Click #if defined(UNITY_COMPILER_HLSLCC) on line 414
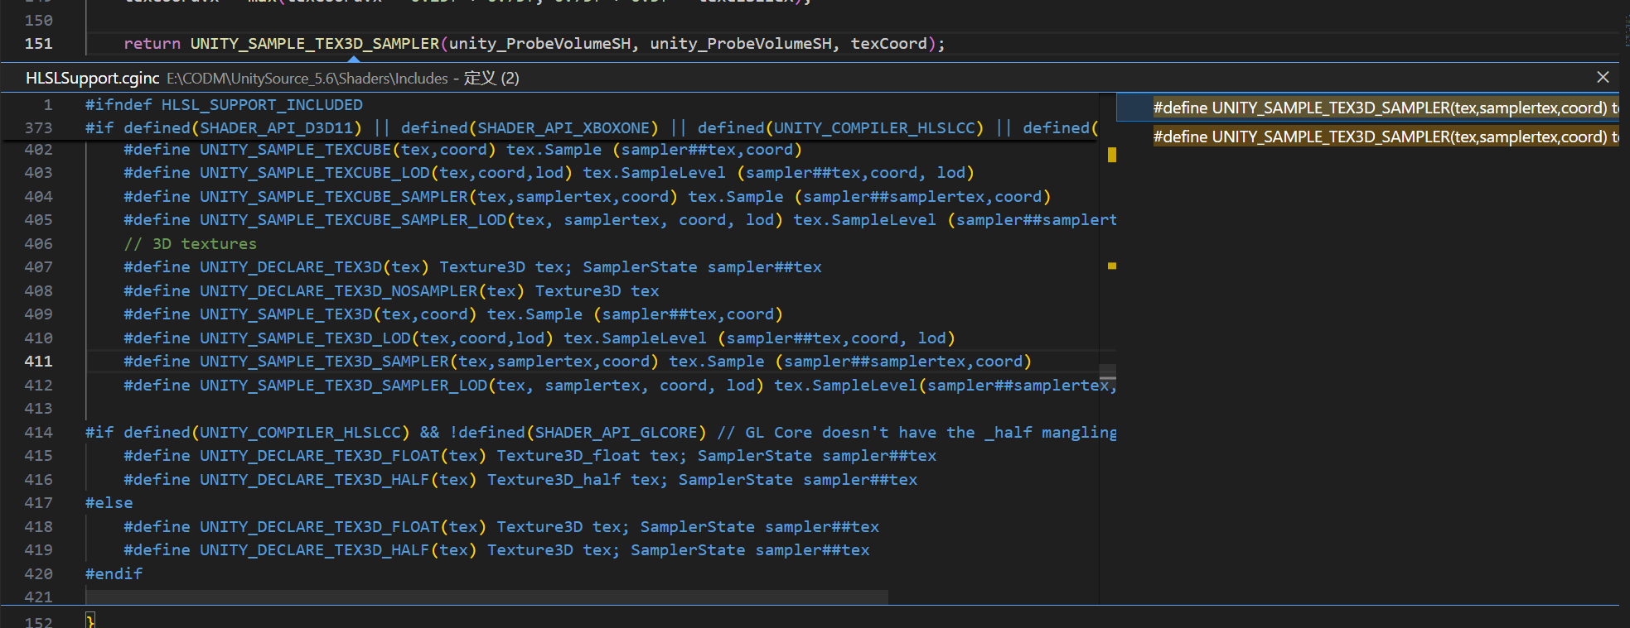This screenshot has width=1630, height=628. [x=248, y=433]
